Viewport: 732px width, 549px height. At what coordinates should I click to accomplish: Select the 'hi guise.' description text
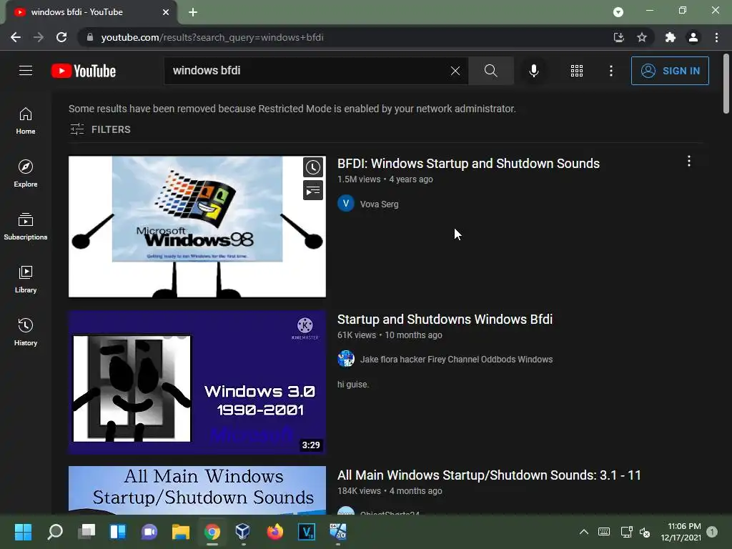coord(353,384)
